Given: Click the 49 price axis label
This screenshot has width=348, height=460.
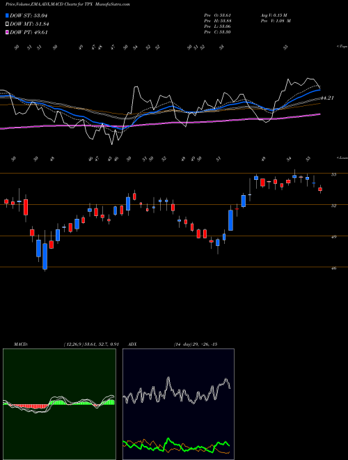Looking at the screenshot, I should click(333, 237).
